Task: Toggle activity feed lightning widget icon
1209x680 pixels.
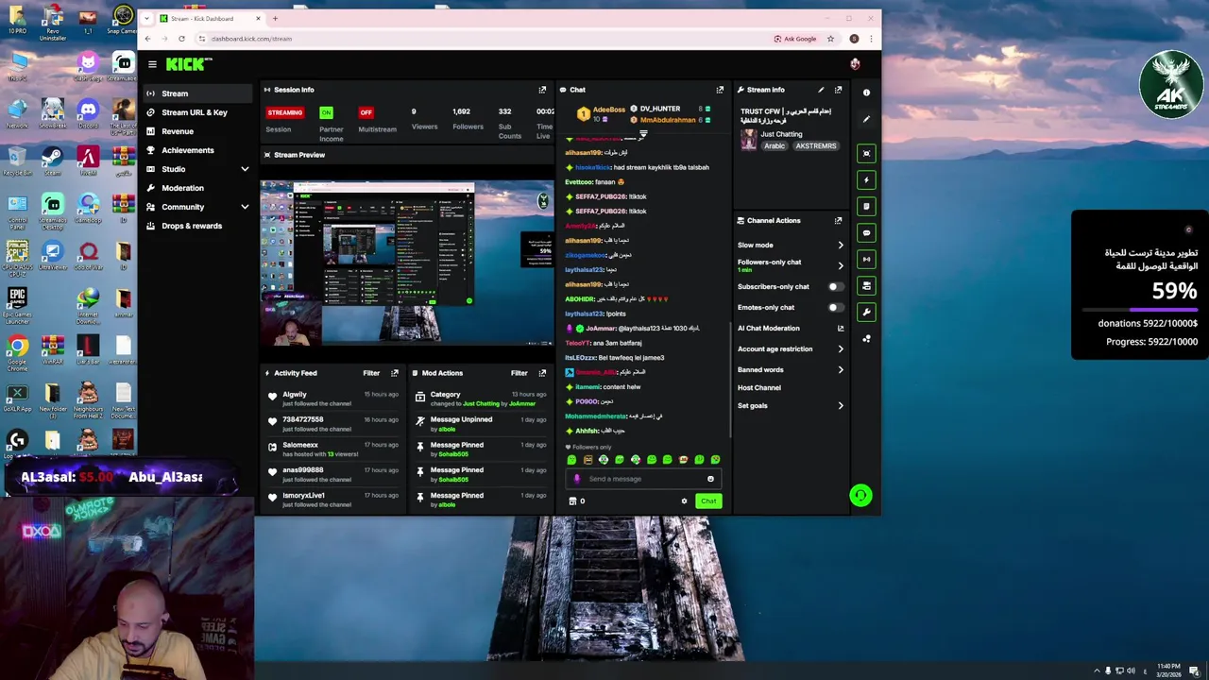Action: [x=866, y=179]
